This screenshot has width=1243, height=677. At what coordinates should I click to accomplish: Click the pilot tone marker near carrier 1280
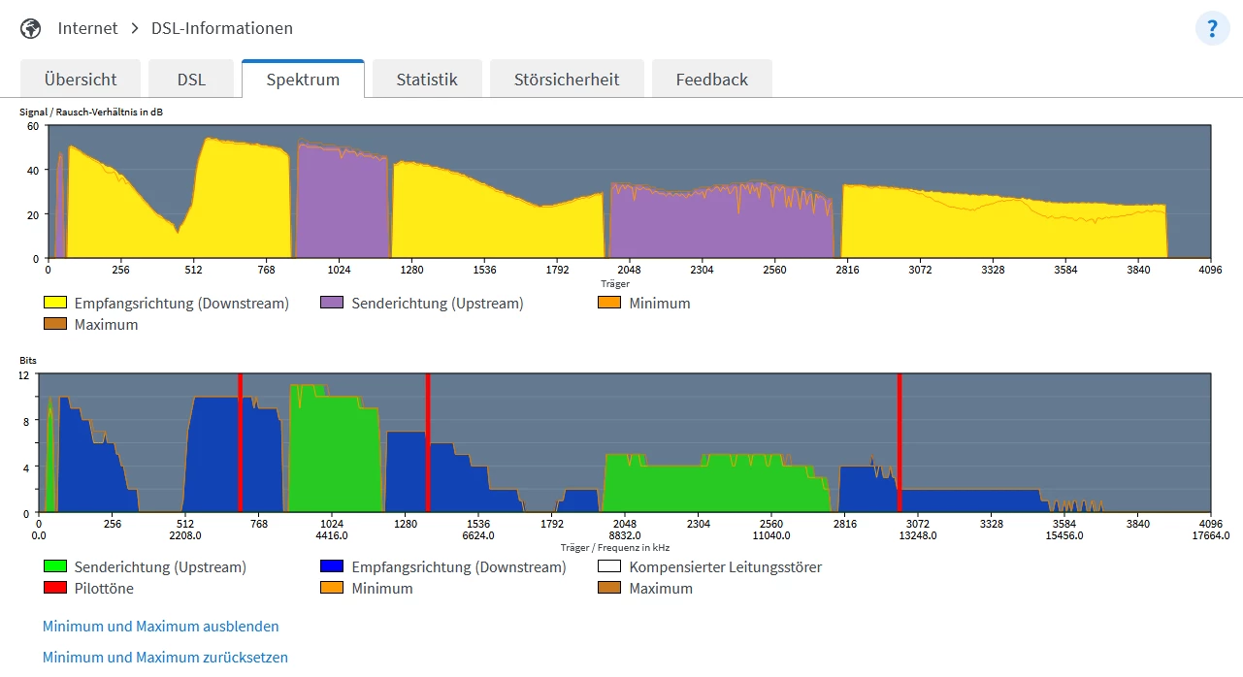click(427, 442)
